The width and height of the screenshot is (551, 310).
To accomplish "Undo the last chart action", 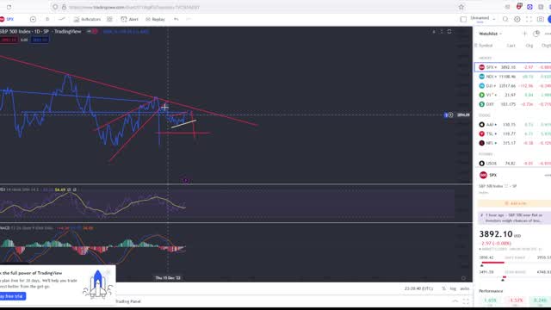I will point(176,19).
